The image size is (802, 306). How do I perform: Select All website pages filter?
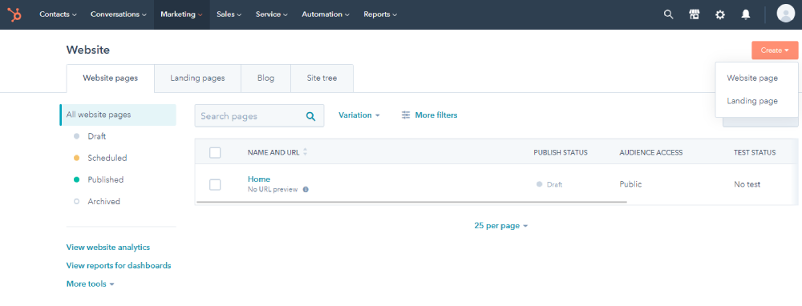coord(118,115)
